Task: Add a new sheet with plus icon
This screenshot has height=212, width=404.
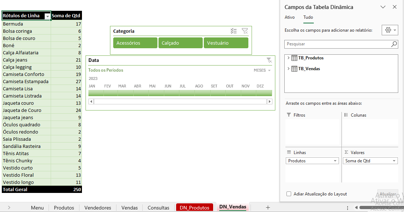Action: pos(268,208)
